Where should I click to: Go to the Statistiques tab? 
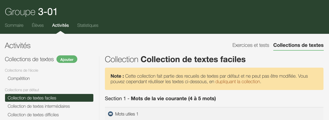coord(88,25)
